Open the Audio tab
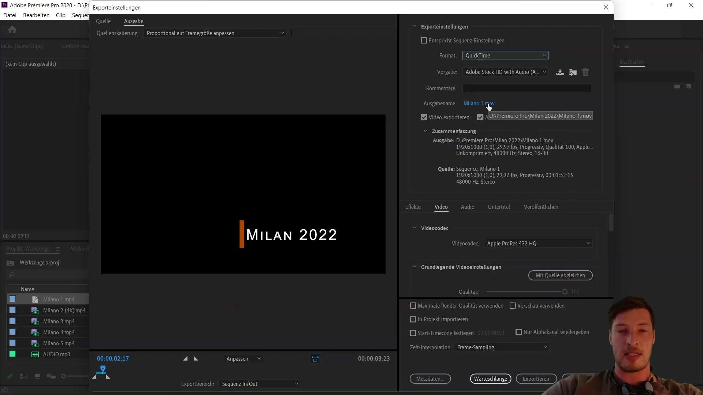 pos(468,207)
